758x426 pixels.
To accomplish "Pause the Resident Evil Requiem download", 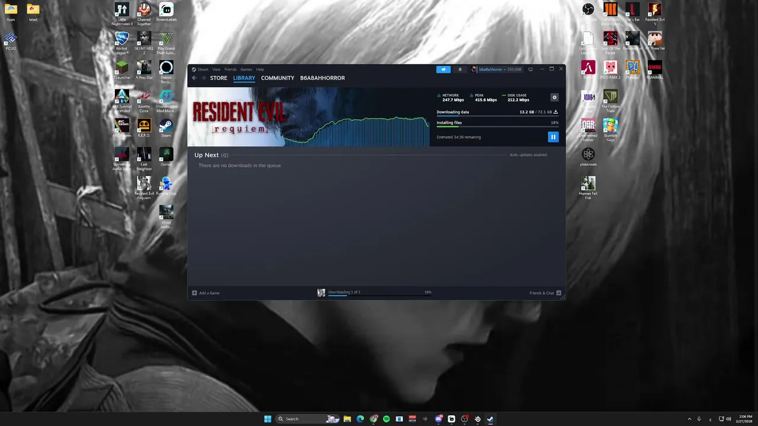I will [553, 137].
